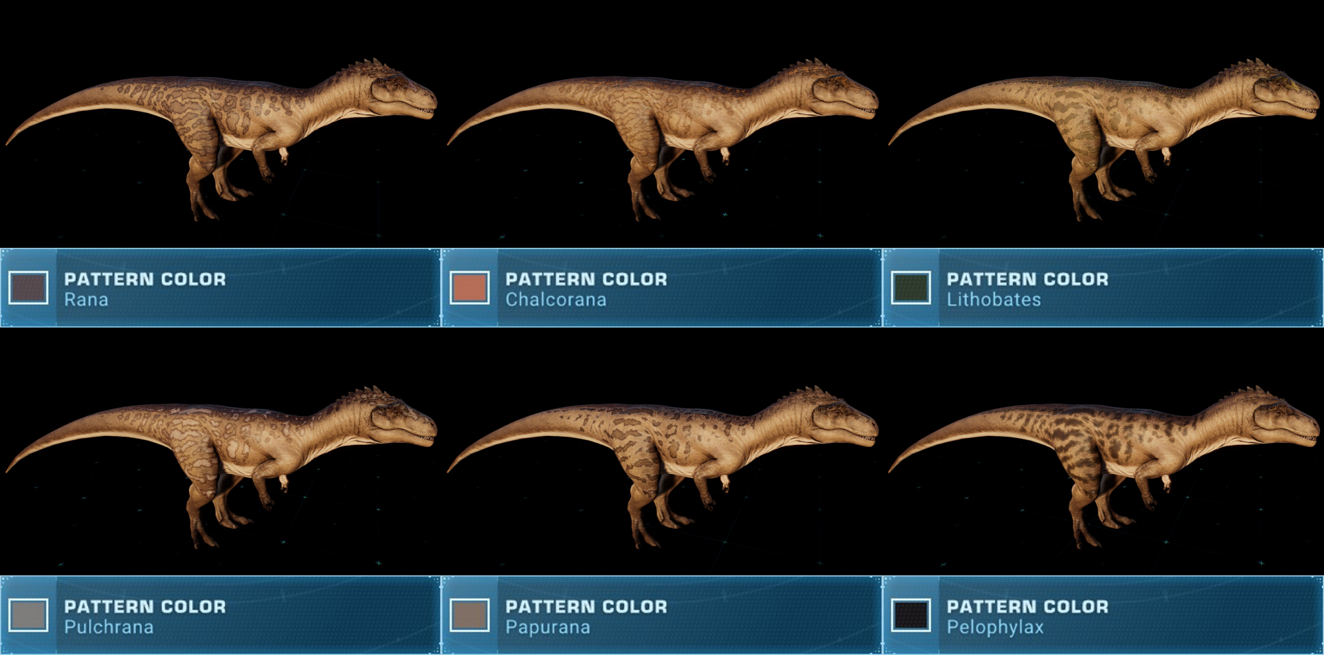Pick the Papurana brown color swatch
1324x655 pixels.
[x=470, y=615]
